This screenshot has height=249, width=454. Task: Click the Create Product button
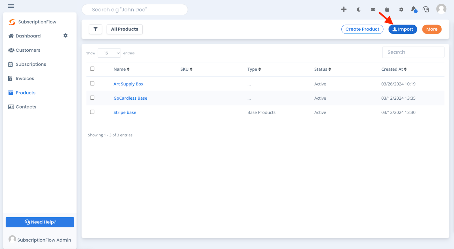click(x=362, y=29)
